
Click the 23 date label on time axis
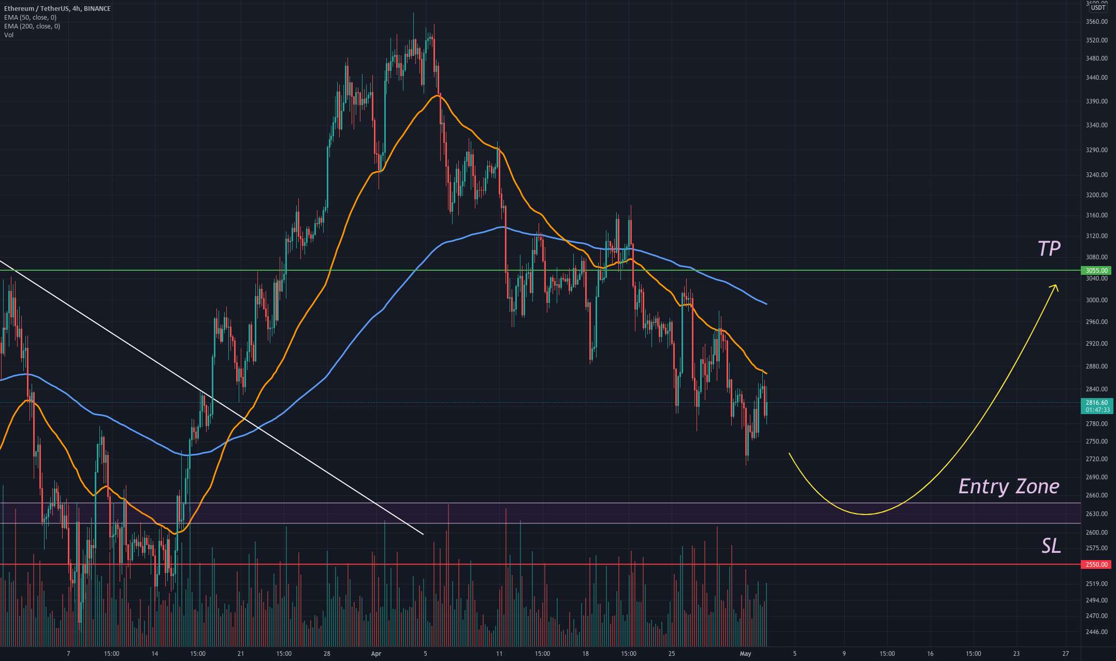(x=1016, y=654)
